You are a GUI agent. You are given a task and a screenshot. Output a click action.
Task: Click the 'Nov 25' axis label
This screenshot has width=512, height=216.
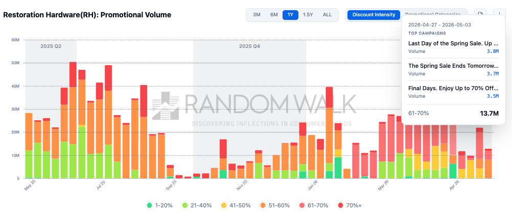click(x=242, y=186)
